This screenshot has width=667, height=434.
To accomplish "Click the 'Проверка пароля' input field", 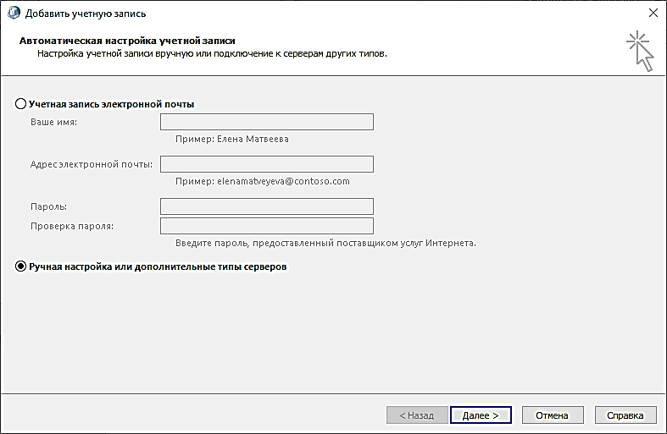I will (x=267, y=226).
